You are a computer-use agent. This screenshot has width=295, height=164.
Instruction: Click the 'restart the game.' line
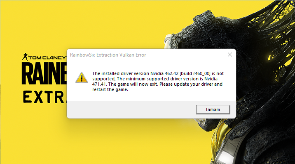[110, 89]
